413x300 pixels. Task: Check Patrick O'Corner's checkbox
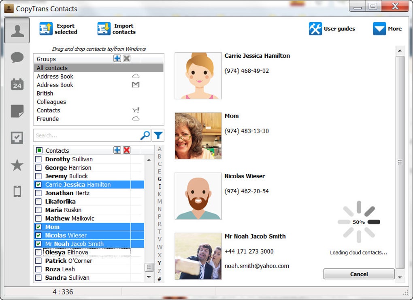tap(38, 260)
